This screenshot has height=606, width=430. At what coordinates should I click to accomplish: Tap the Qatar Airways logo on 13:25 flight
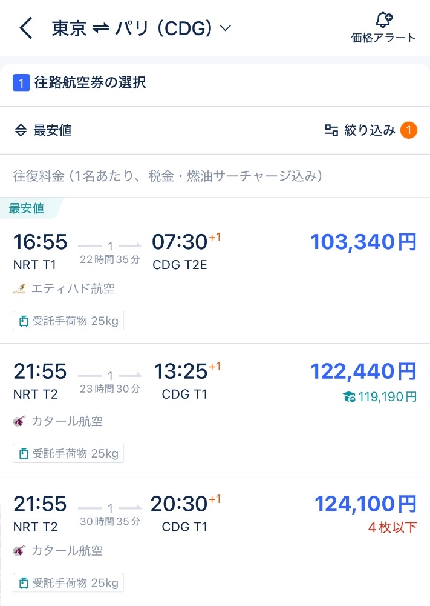[x=19, y=421]
